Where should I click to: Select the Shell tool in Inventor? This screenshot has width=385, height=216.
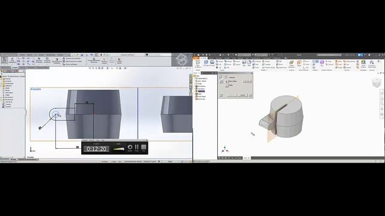pos(256,64)
